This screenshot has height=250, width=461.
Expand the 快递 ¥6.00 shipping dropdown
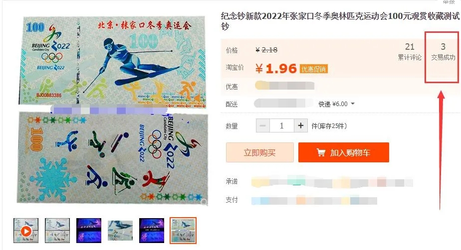[x=353, y=104]
